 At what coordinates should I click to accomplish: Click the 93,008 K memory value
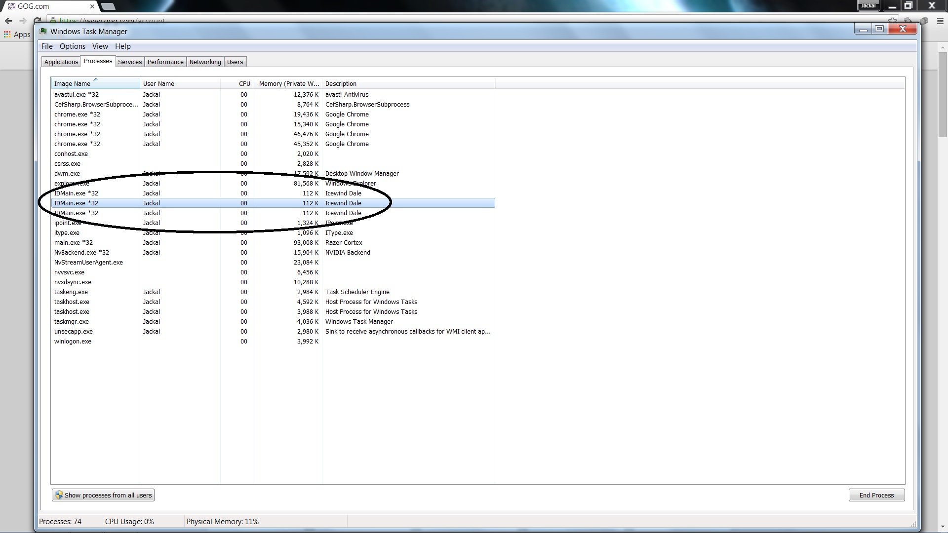306,243
